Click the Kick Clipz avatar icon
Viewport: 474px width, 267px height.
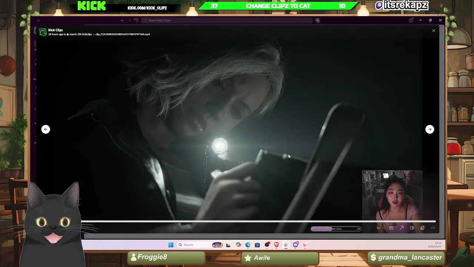(x=43, y=32)
